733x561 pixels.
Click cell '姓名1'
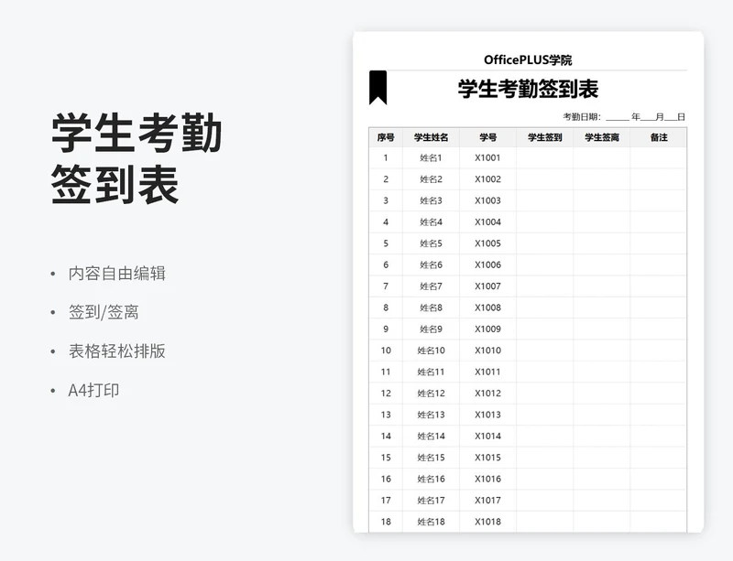point(431,158)
